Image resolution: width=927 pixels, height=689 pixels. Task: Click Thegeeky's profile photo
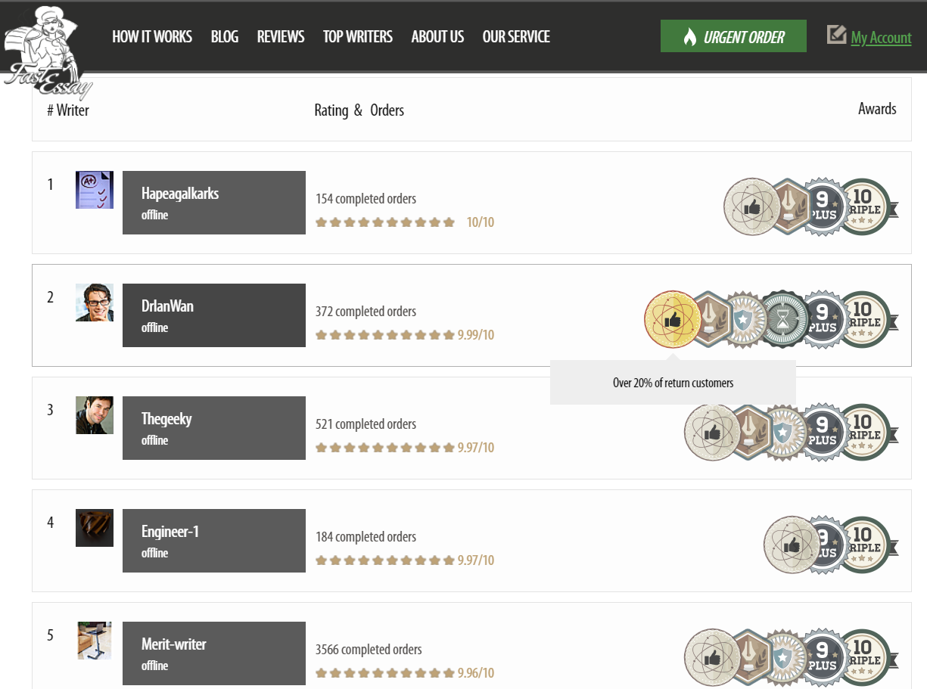click(95, 415)
